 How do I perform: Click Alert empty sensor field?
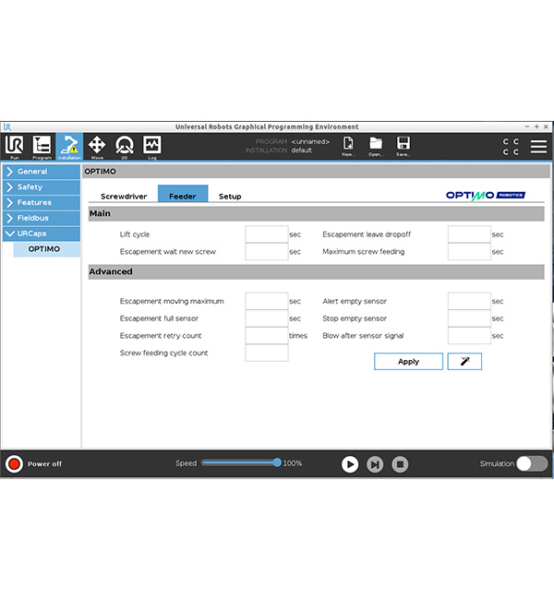pos(469,301)
